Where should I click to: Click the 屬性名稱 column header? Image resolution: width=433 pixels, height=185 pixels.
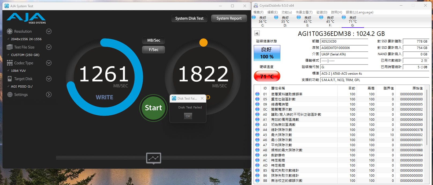tap(278, 88)
